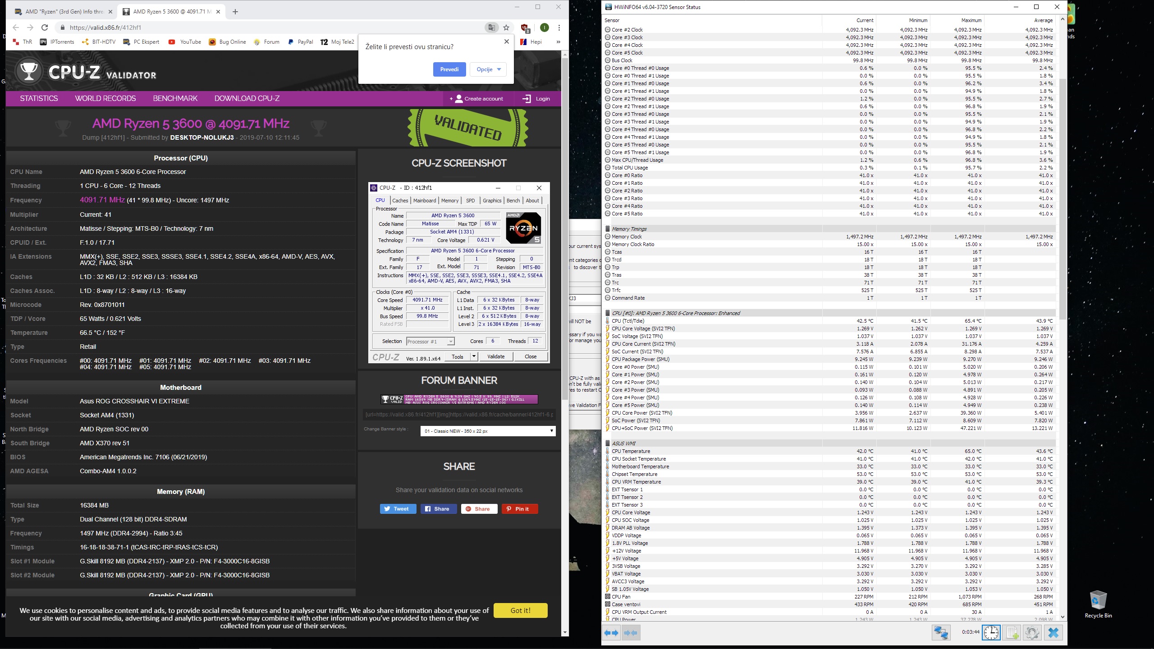Close sensors with the blue X button
1154x649 pixels.
pos(1053,633)
